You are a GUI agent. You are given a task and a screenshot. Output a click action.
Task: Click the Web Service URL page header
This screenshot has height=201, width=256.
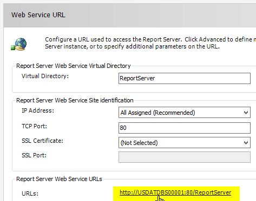pyautogui.click(x=38, y=15)
